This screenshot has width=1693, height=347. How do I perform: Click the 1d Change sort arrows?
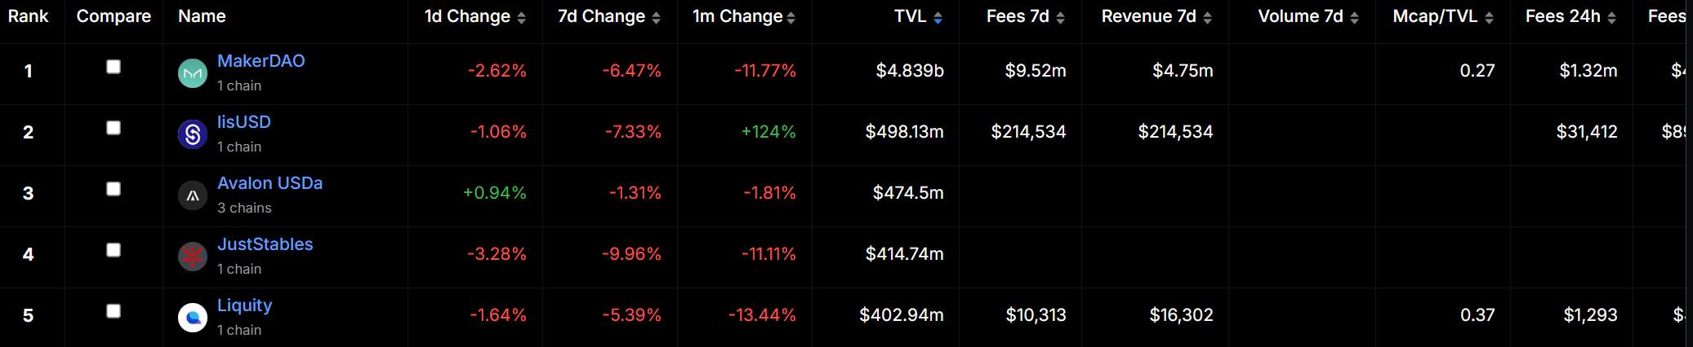(x=522, y=18)
